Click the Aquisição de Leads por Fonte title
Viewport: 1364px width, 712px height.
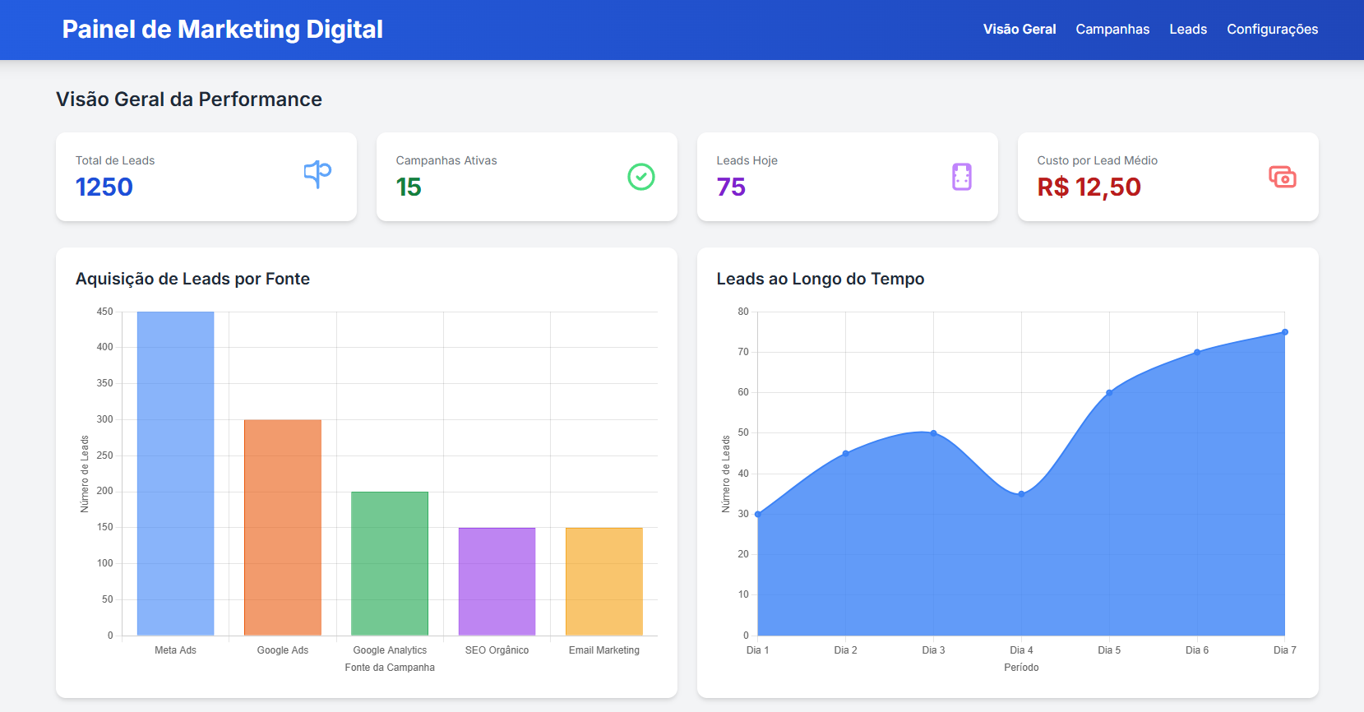[192, 279]
